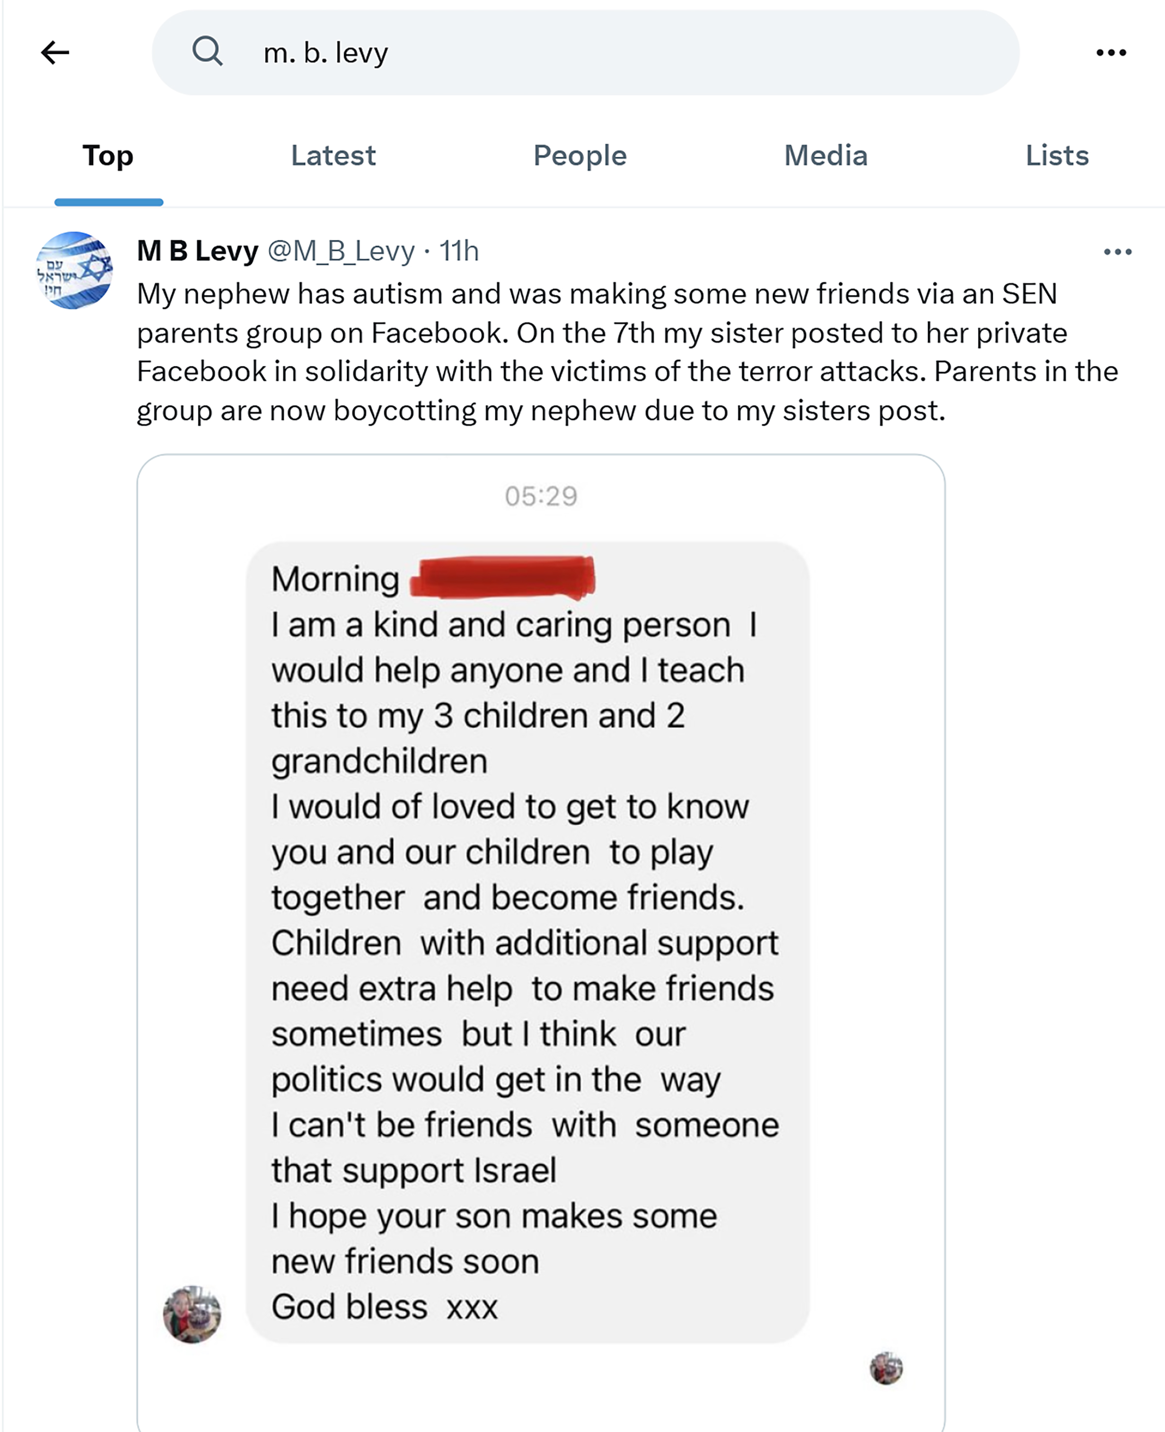Click the red redacted name after "Morning"
Screen dimensions: 1165x1432
(503, 577)
